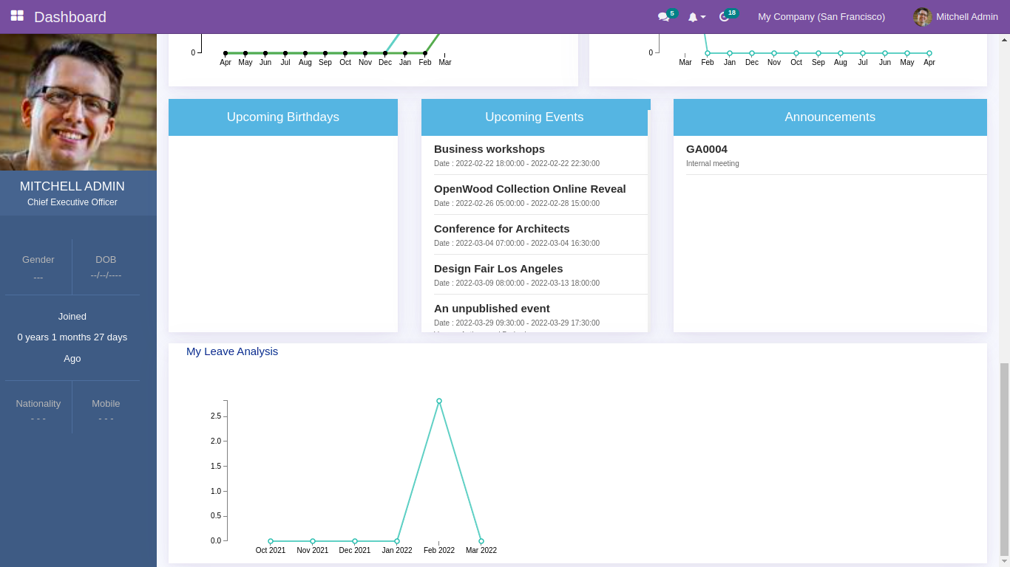The height and width of the screenshot is (567, 1010).
Task: Open the GA0004 announcement
Action: (x=707, y=148)
